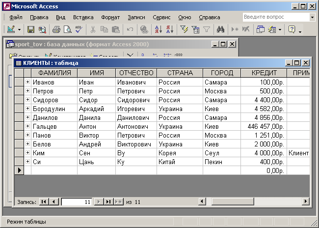This screenshot has height=228, width=319.
Task: Click new record navigation button
Action: (119, 202)
